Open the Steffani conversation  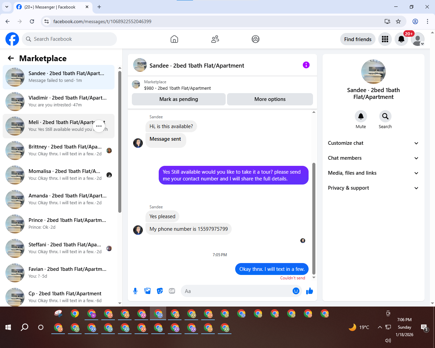[58, 248]
